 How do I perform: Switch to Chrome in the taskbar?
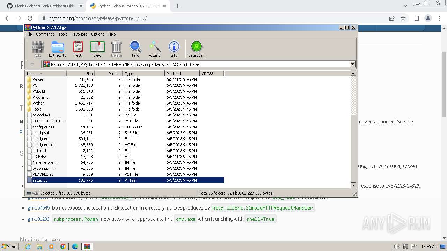pos(63,246)
